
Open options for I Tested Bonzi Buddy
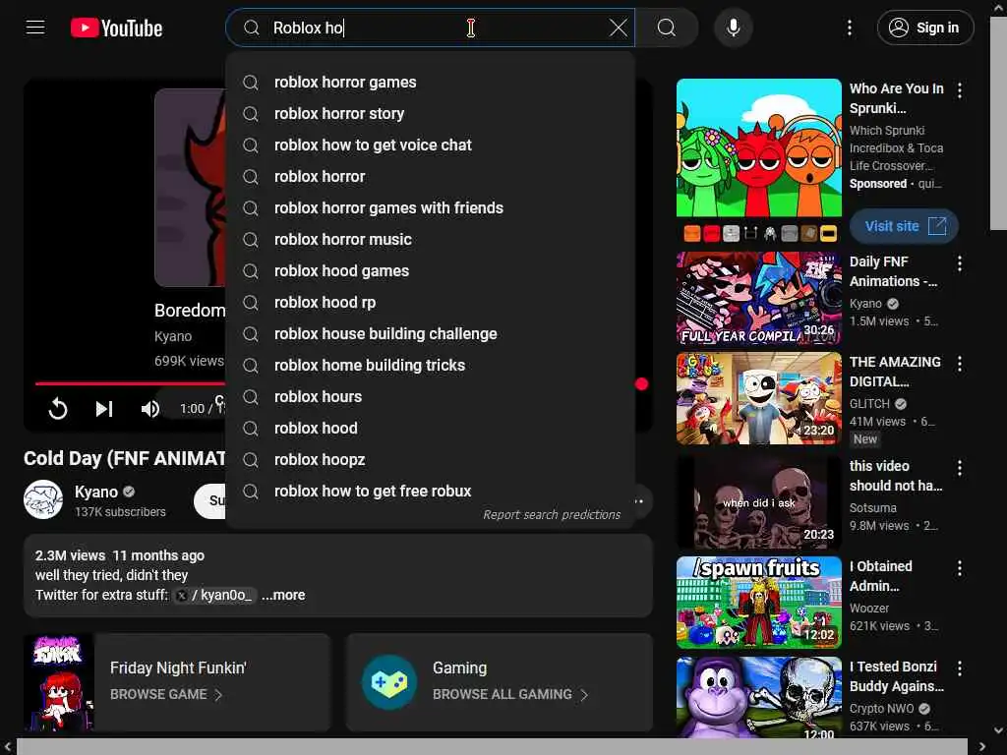960,668
